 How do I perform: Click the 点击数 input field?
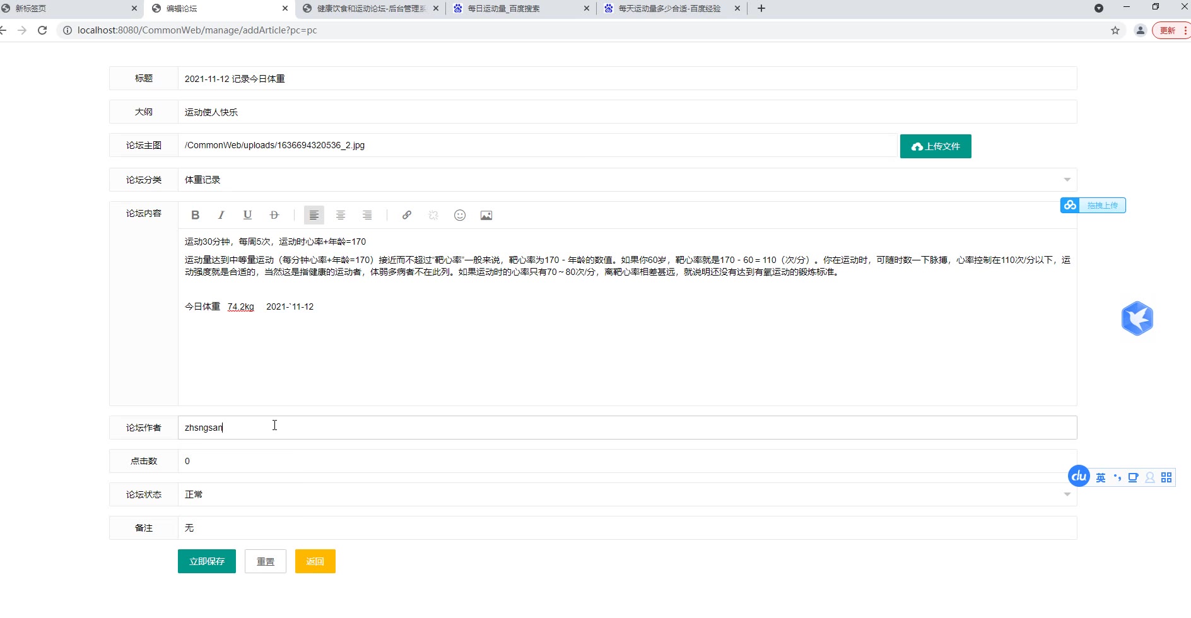click(627, 461)
